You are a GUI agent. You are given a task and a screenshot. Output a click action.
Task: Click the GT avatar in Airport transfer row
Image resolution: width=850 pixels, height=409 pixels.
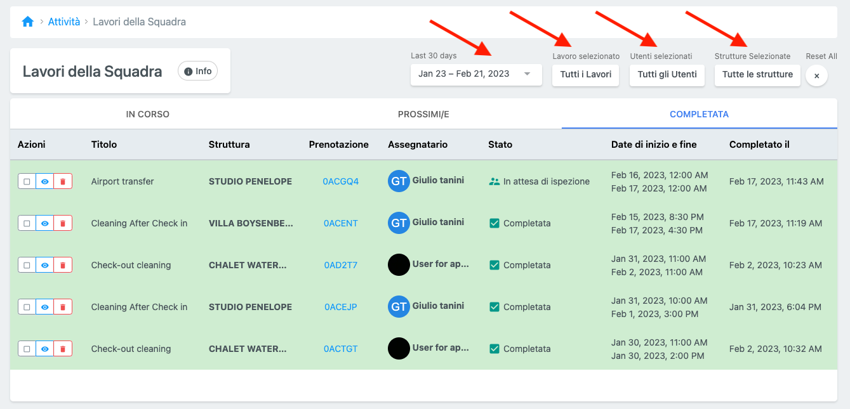click(399, 181)
